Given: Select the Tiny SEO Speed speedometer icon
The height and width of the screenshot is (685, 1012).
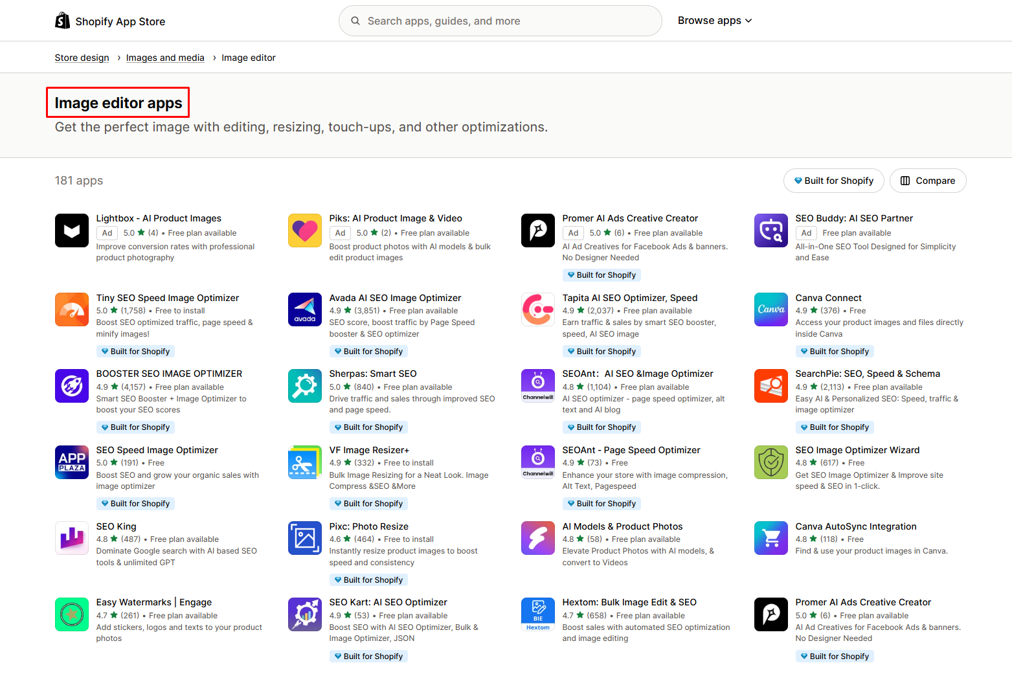Looking at the screenshot, I should coord(71,309).
